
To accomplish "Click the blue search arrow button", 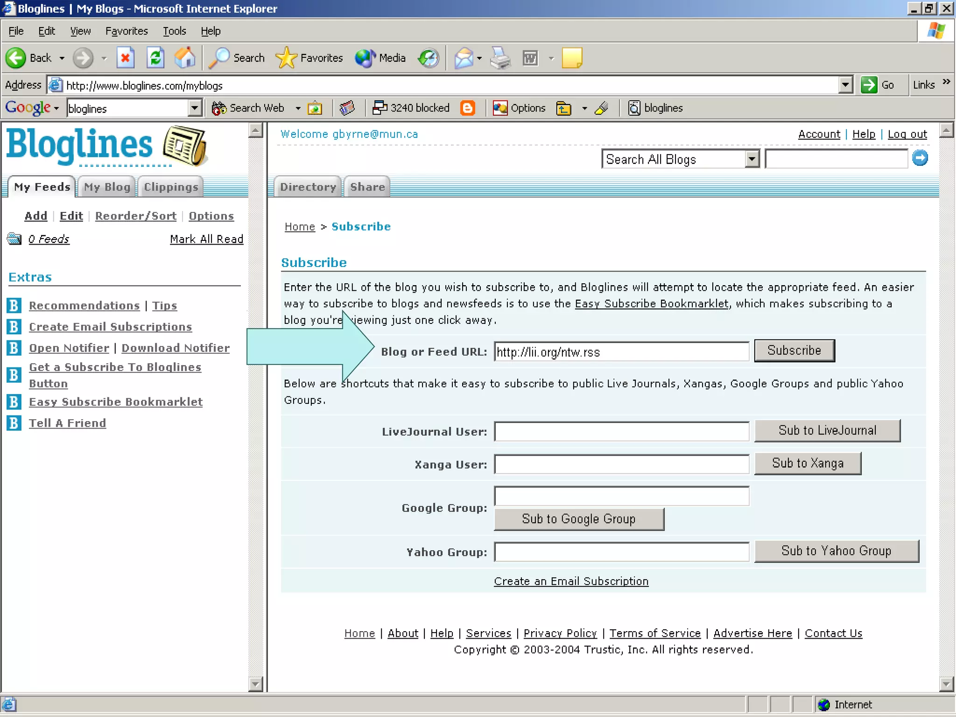I will [920, 158].
